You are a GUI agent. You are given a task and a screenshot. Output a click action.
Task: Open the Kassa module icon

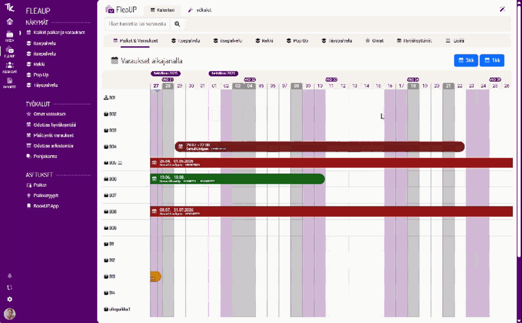(x=10, y=35)
